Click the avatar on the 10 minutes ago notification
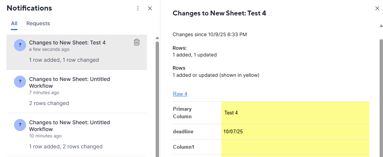This screenshot has height=157, width=383. (20, 125)
